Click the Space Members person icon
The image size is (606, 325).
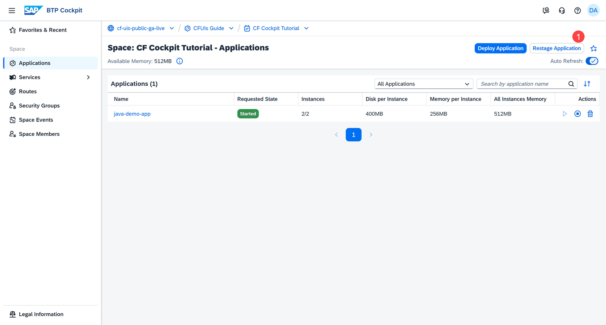click(x=13, y=134)
